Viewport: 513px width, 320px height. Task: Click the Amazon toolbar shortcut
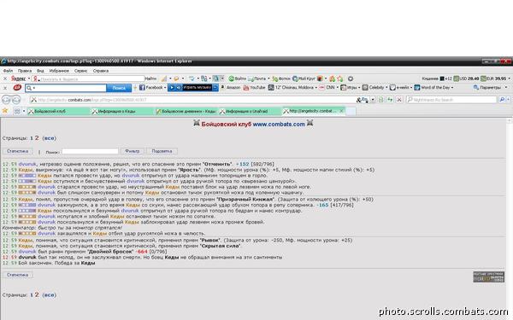pyautogui.click(x=230, y=88)
